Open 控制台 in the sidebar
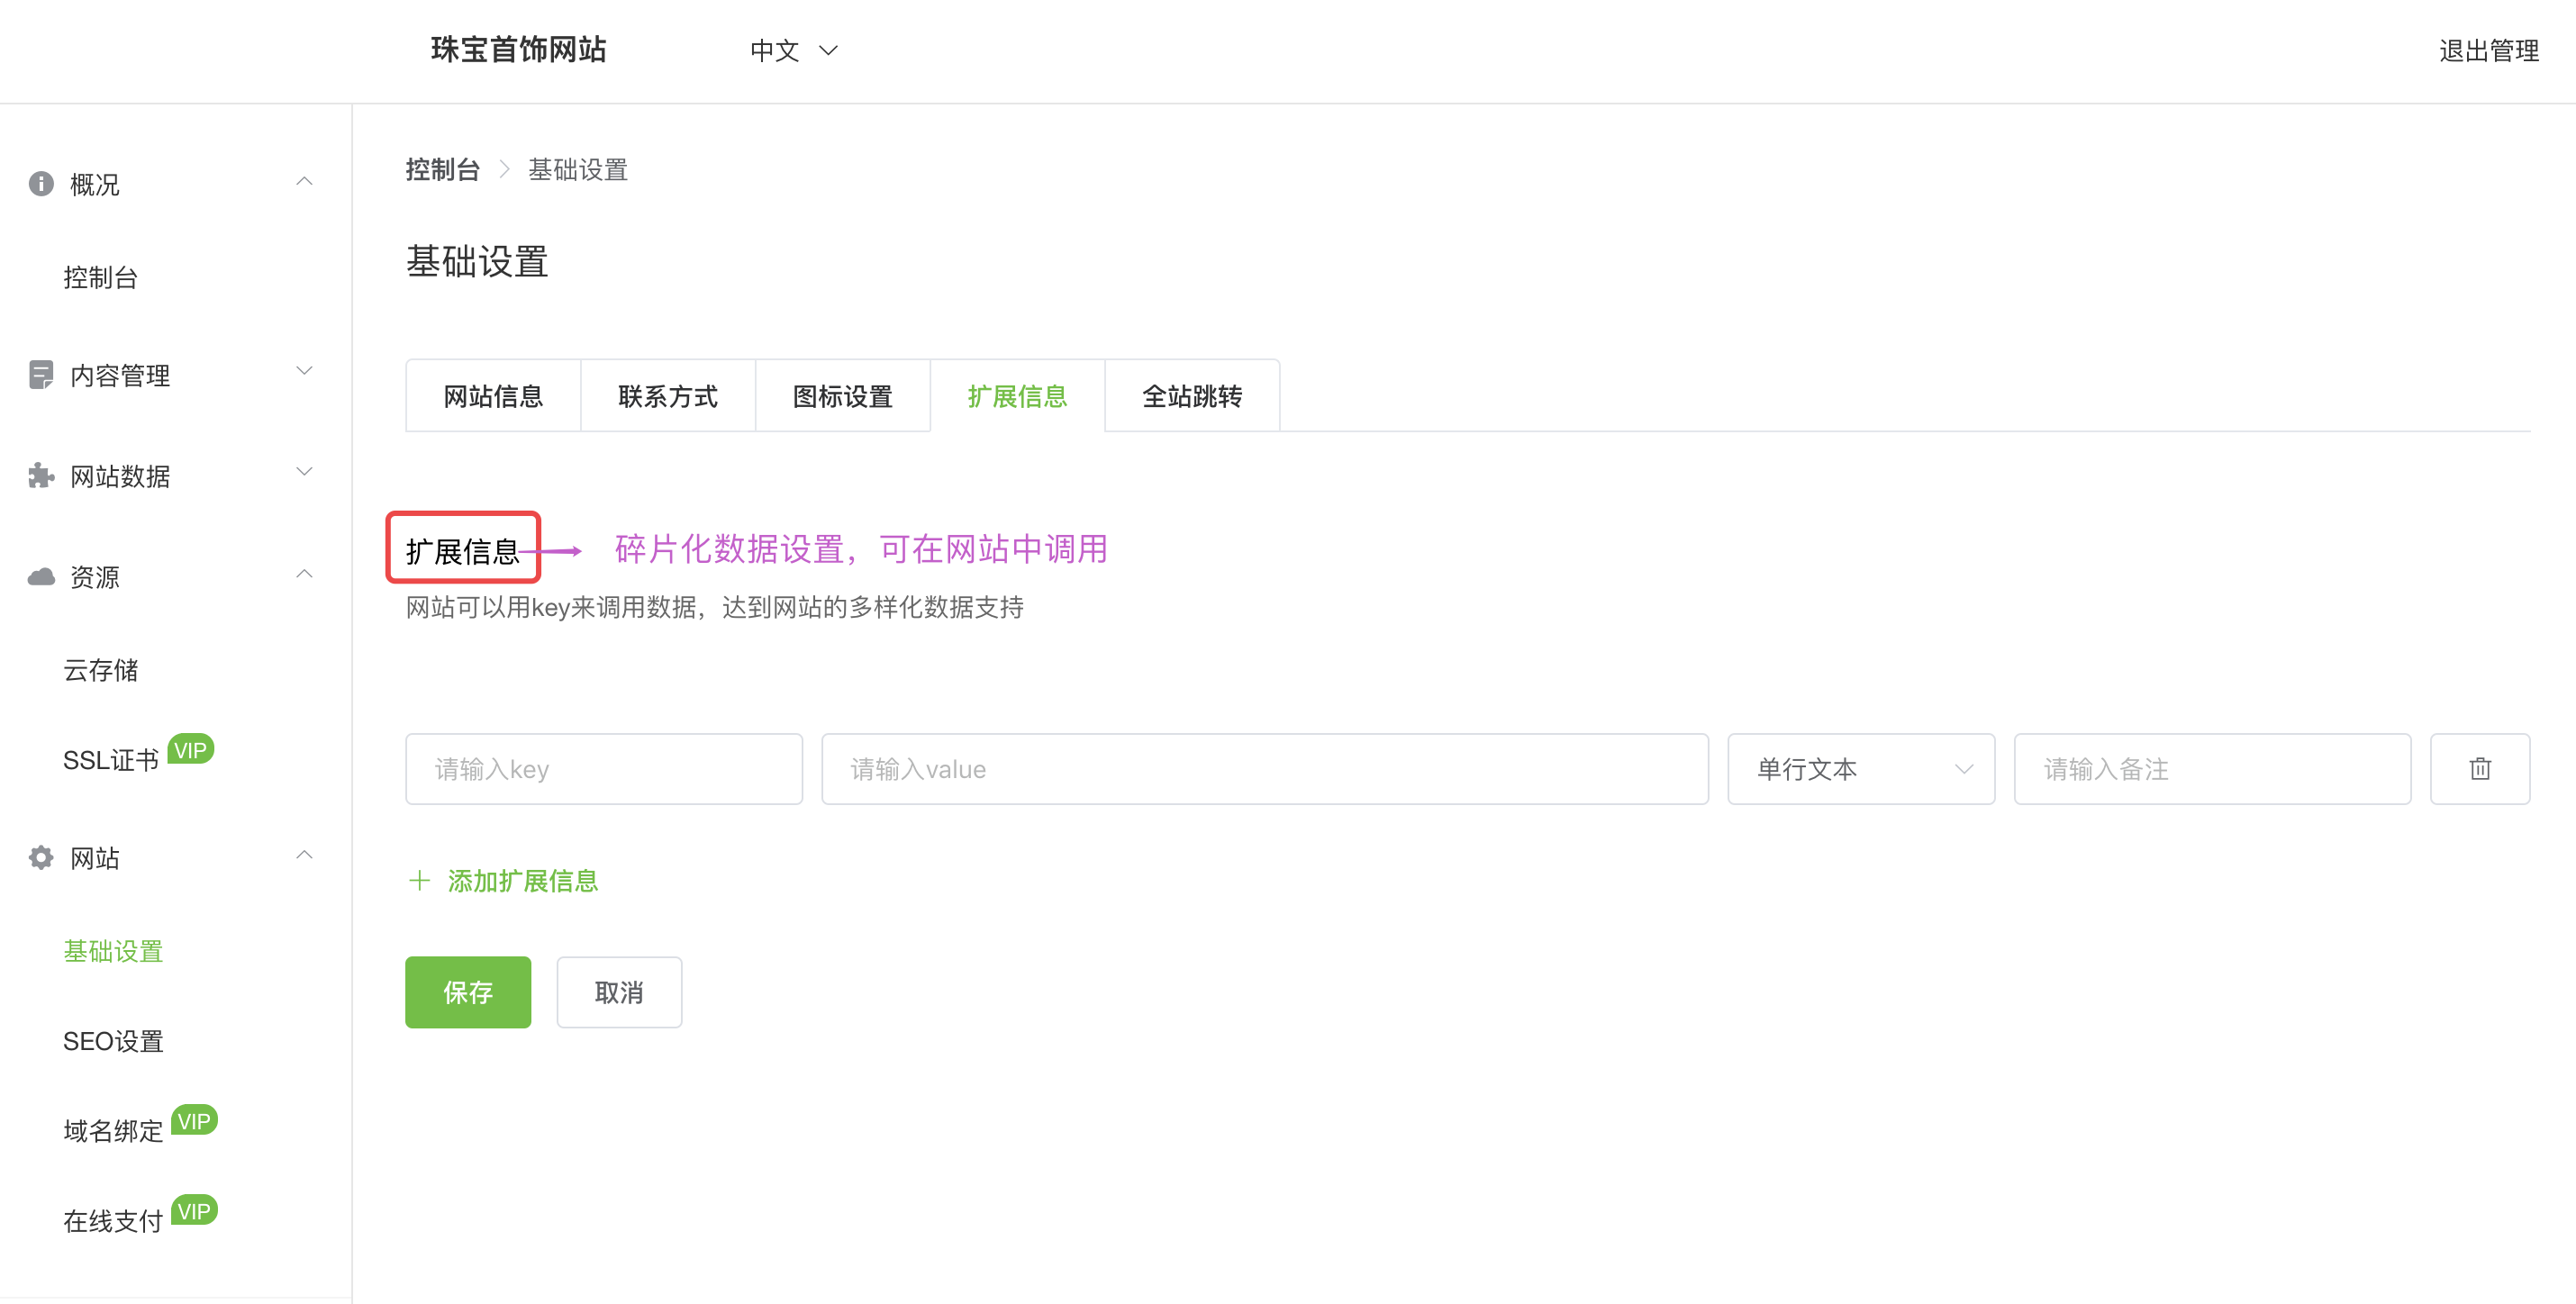This screenshot has height=1304, width=2576. click(101, 278)
